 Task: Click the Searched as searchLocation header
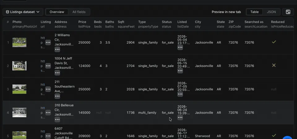[256, 24]
